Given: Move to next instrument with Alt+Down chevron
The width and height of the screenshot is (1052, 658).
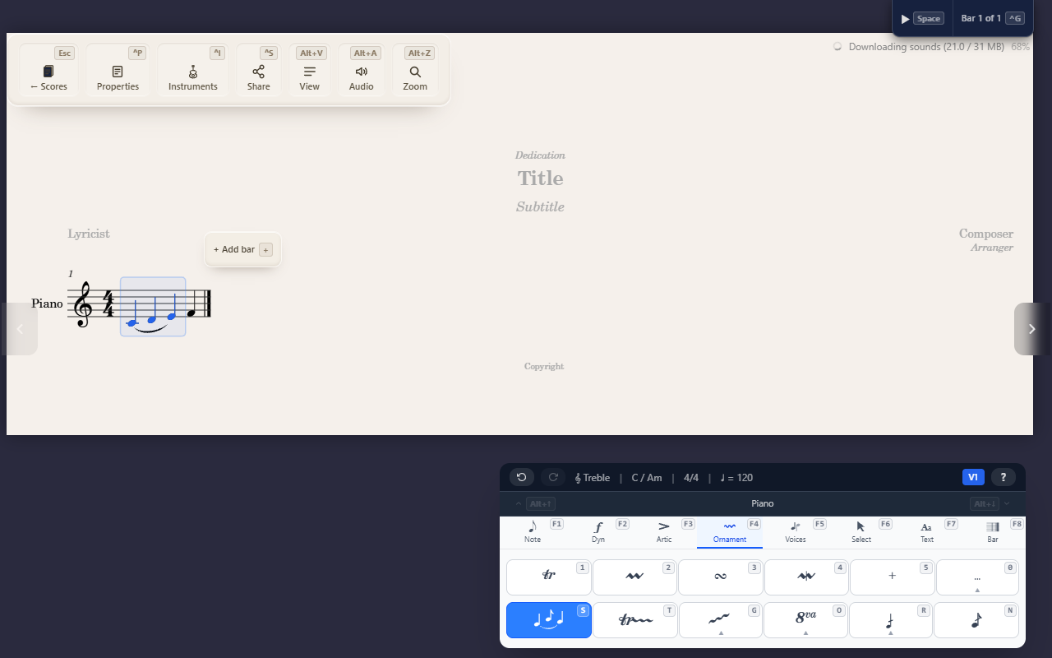Looking at the screenshot, I should (990, 503).
